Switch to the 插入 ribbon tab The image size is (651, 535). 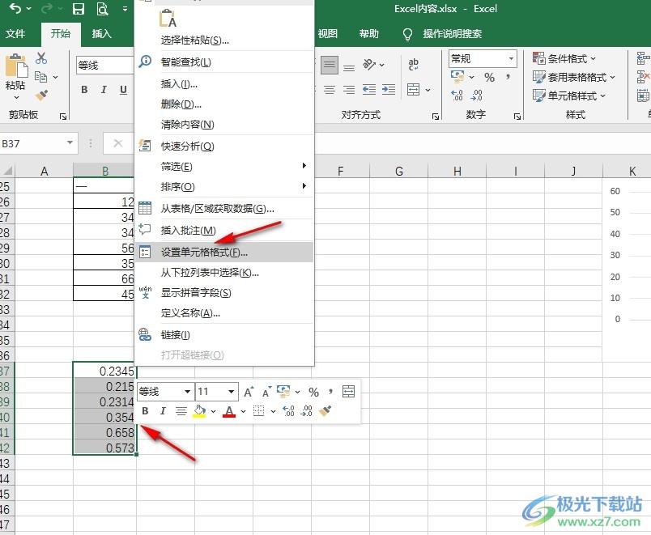click(x=102, y=34)
